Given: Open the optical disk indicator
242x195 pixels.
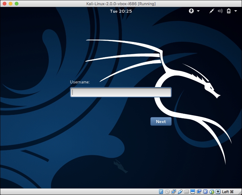Looking at the screenshot, I should [x=167, y=192].
